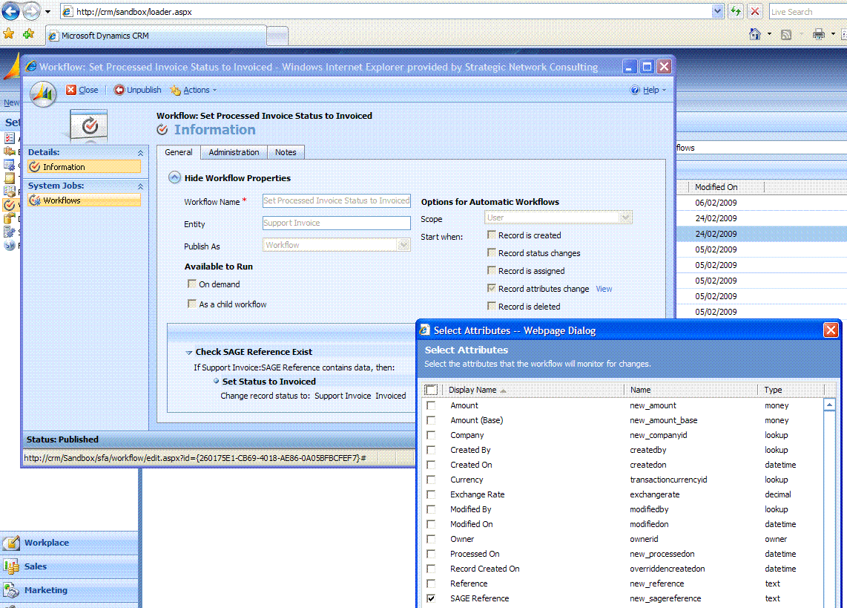Switch to the General tab

pos(178,152)
